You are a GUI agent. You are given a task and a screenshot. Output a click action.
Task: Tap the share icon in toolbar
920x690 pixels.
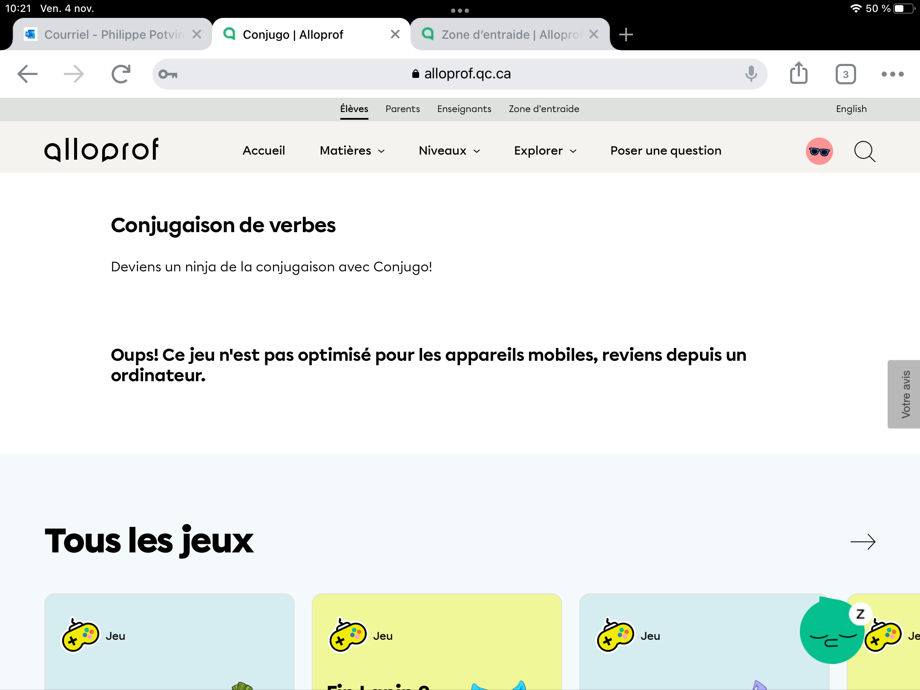(799, 73)
